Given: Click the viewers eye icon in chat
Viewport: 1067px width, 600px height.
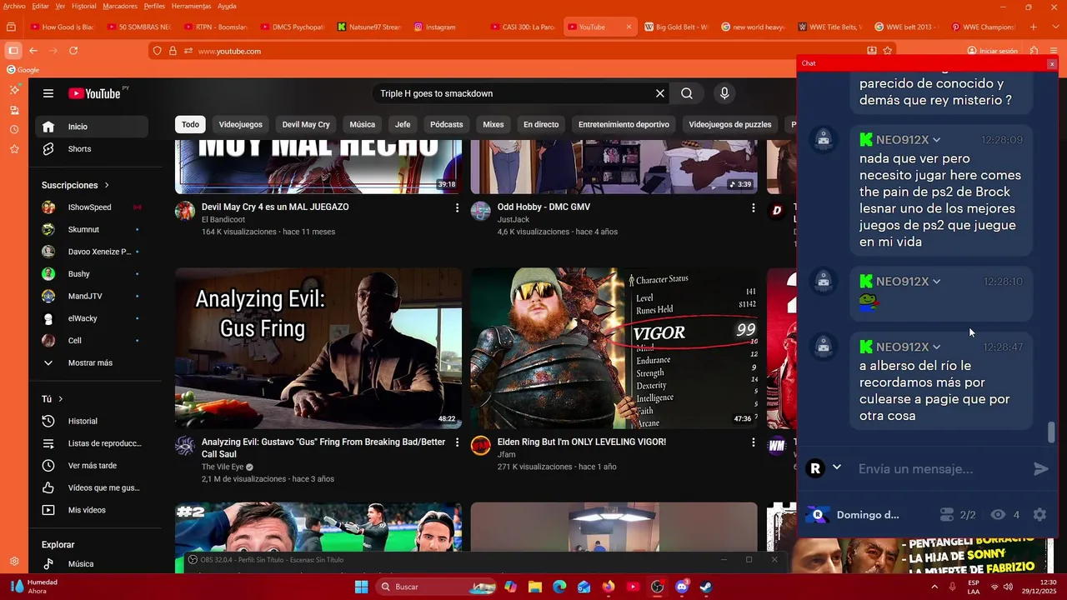Looking at the screenshot, I should coord(998,515).
